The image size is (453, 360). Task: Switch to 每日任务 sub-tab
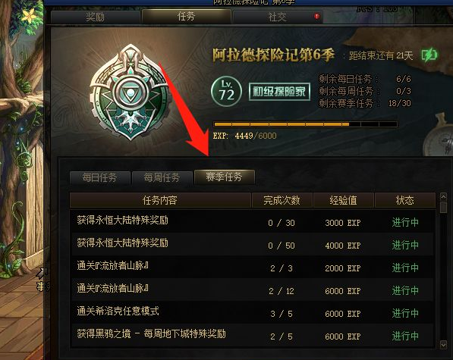[x=99, y=177]
